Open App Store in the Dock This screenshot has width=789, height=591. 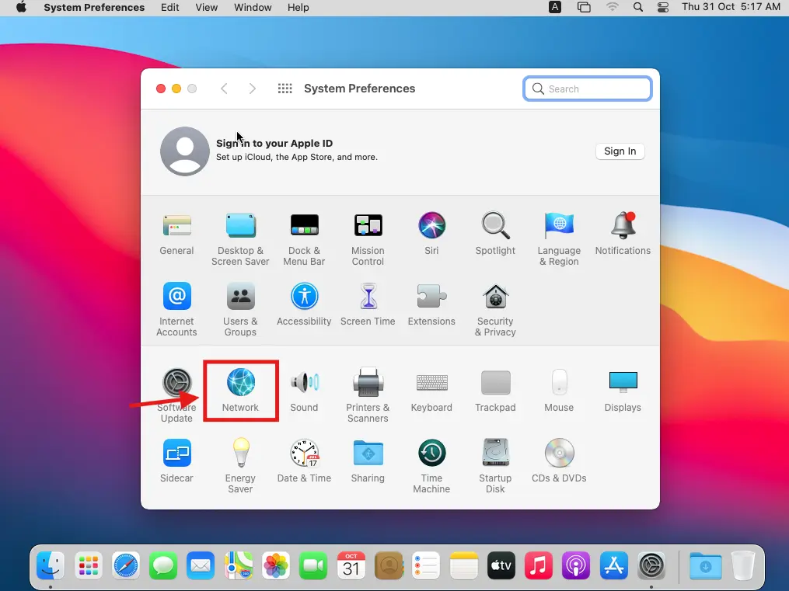tap(614, 566)
